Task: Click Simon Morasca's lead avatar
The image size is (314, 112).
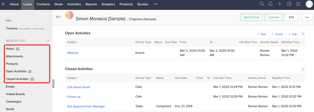Action: (69, 15)
